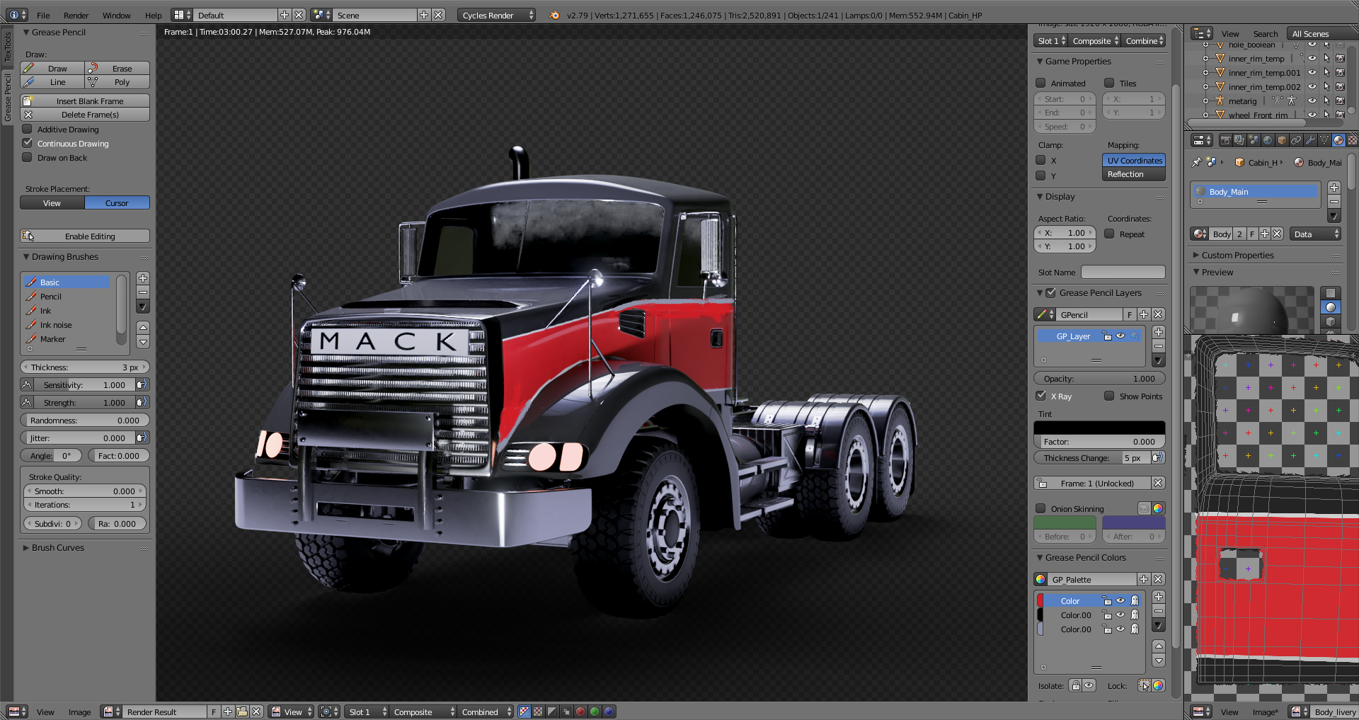Open World properties globe tab
The height and width of the screenshot is (720, 1359).
[x=1268, y=140]
